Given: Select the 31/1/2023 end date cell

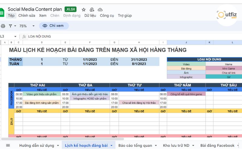Looking at the screenshot, I should click(x=139, y=59).
